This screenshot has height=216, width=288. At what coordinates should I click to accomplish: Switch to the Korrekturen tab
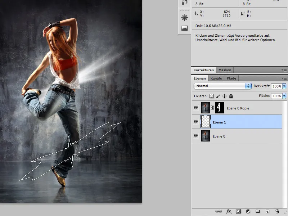coord(203,70)
